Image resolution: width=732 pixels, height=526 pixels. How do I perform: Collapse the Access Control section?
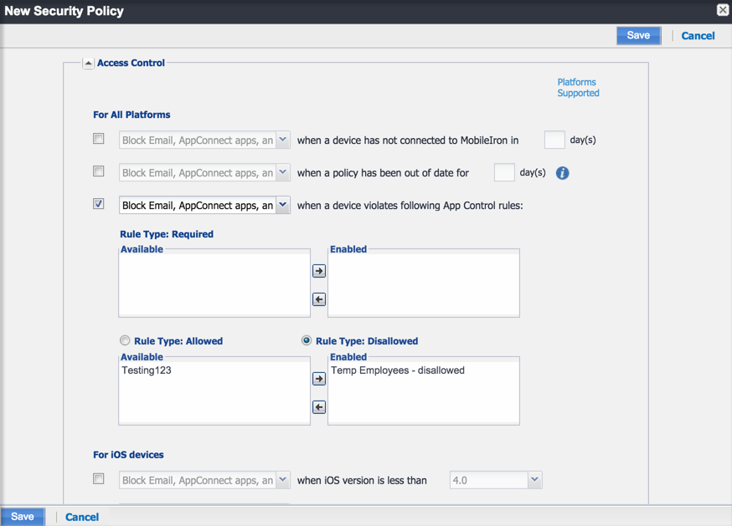[x=88, y=63]
